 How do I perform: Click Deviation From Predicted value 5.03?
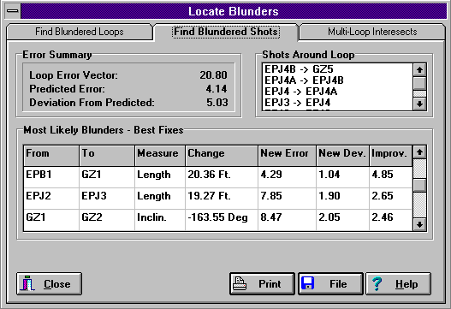[217, 103]
